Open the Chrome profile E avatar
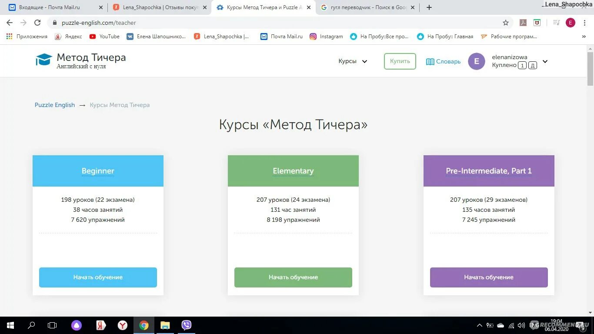Image resolution: width=594 pixels, height=334 pixels. [571, 23]
